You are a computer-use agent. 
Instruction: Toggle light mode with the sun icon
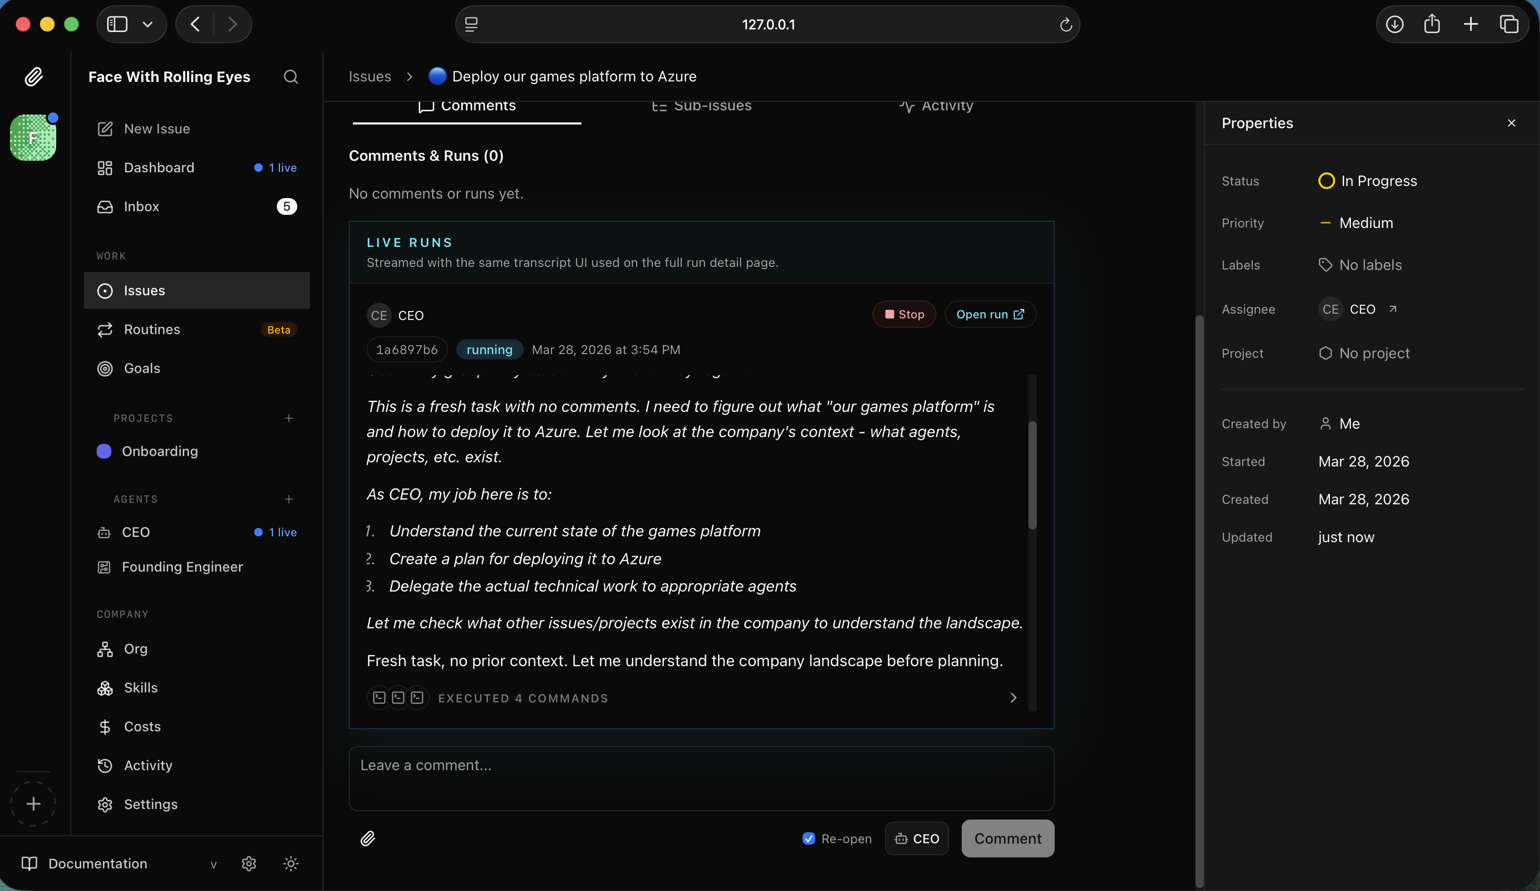click(290, 864)
